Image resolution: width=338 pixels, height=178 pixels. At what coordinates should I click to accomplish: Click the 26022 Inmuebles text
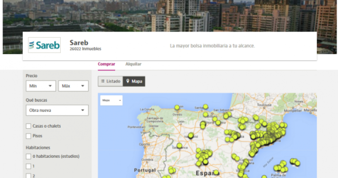(85, 49)
